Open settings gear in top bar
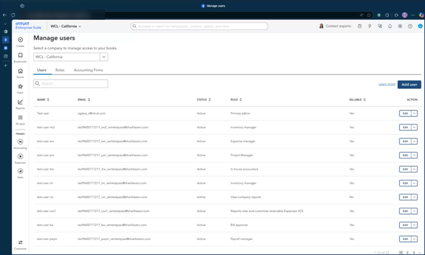 (400, 26)
